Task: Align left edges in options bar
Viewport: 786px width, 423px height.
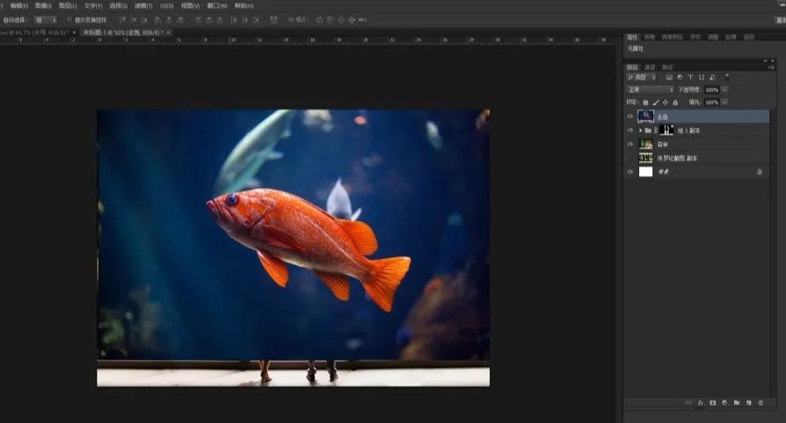Action: tap(157, 19)
